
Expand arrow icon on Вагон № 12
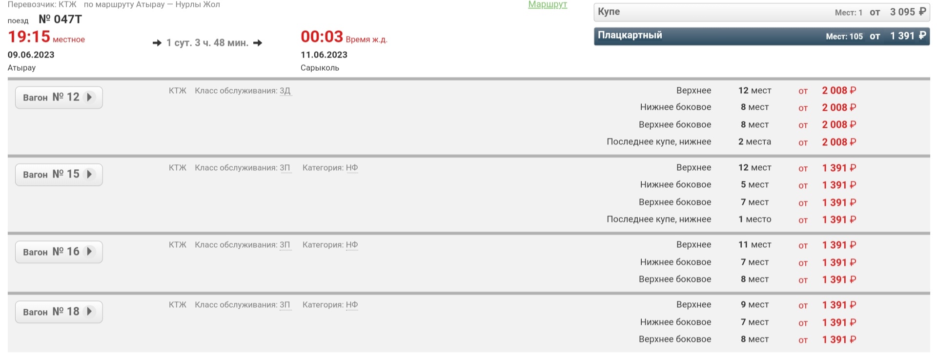(89, 97)
